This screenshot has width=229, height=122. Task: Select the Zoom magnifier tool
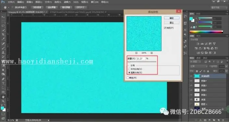click(3, 101)
